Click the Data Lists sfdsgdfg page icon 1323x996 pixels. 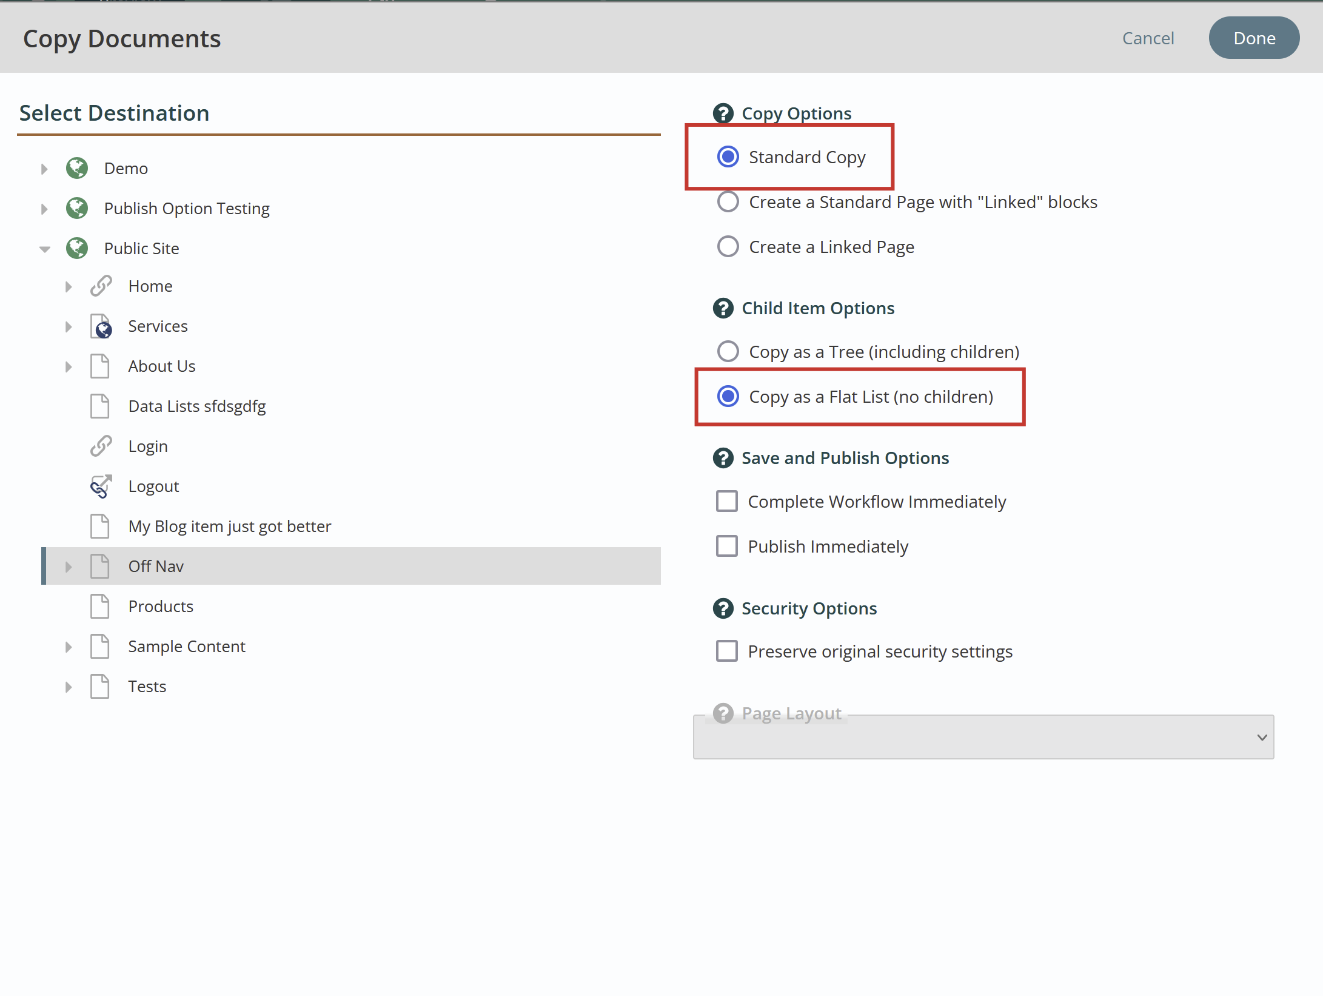coord(99,406)
